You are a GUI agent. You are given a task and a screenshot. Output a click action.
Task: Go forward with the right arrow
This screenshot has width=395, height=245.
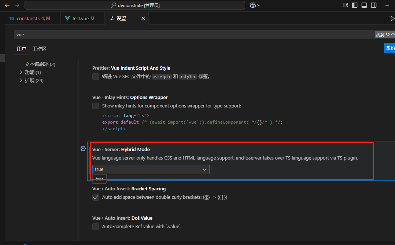(17, 5)
